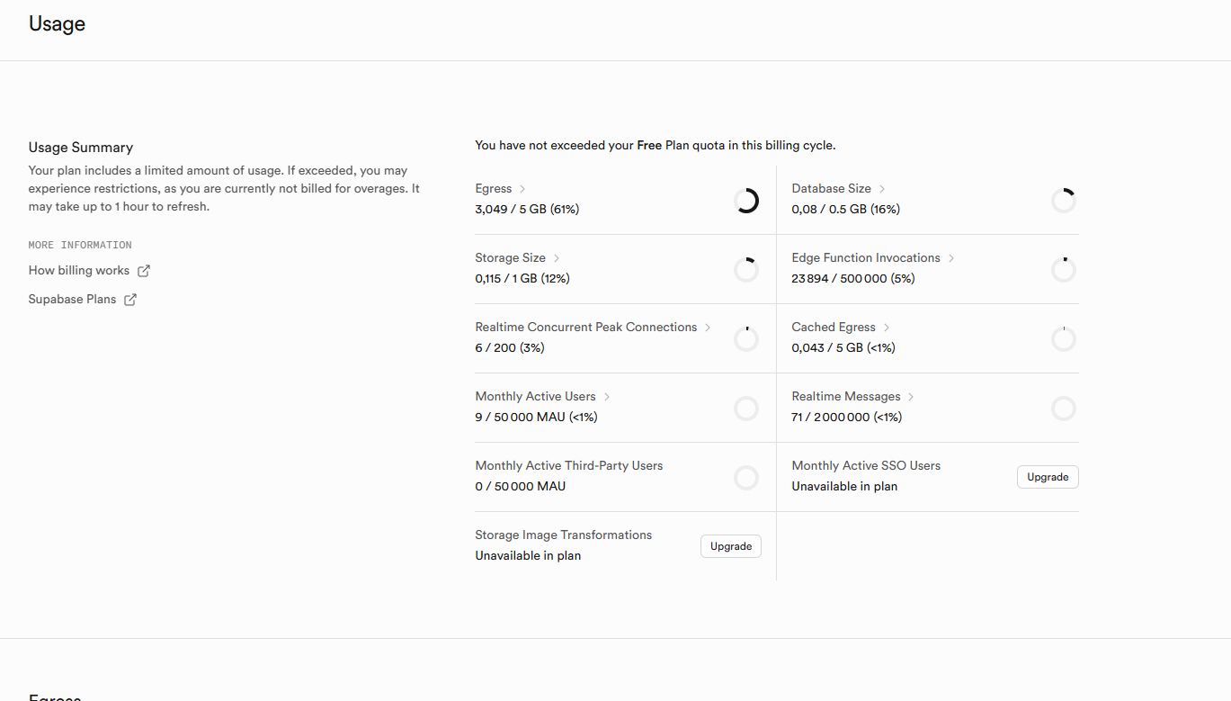
Task: Expand the Database Size chevron arrow
Action: pyautogui.click(x=882, y=189)
